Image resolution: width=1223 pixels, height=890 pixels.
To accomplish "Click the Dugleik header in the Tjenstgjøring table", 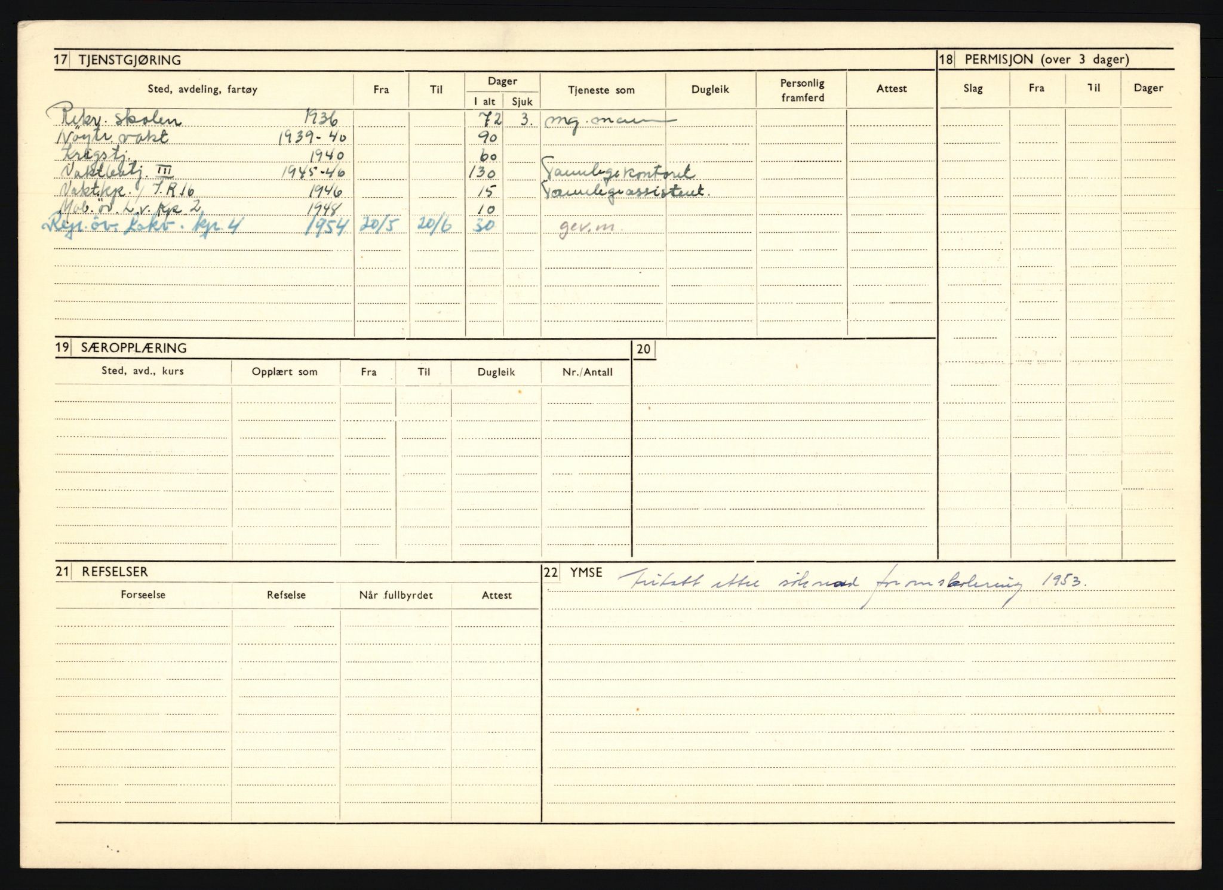I will click(710, 90).
